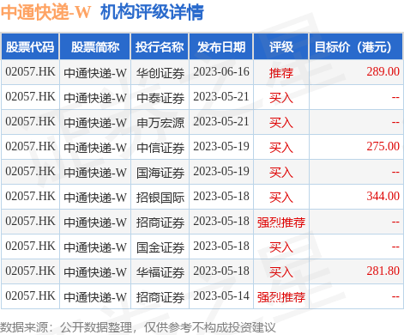Click the 华福证券 institution name
The height and width of the screenshot is (335, 404).
pos(160,272)
